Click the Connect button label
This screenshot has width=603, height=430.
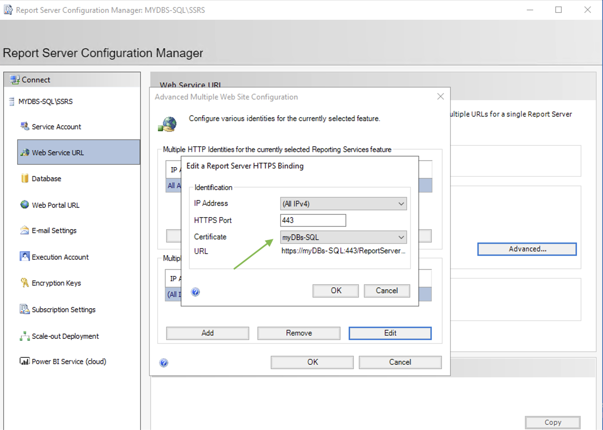pos(36,80)
